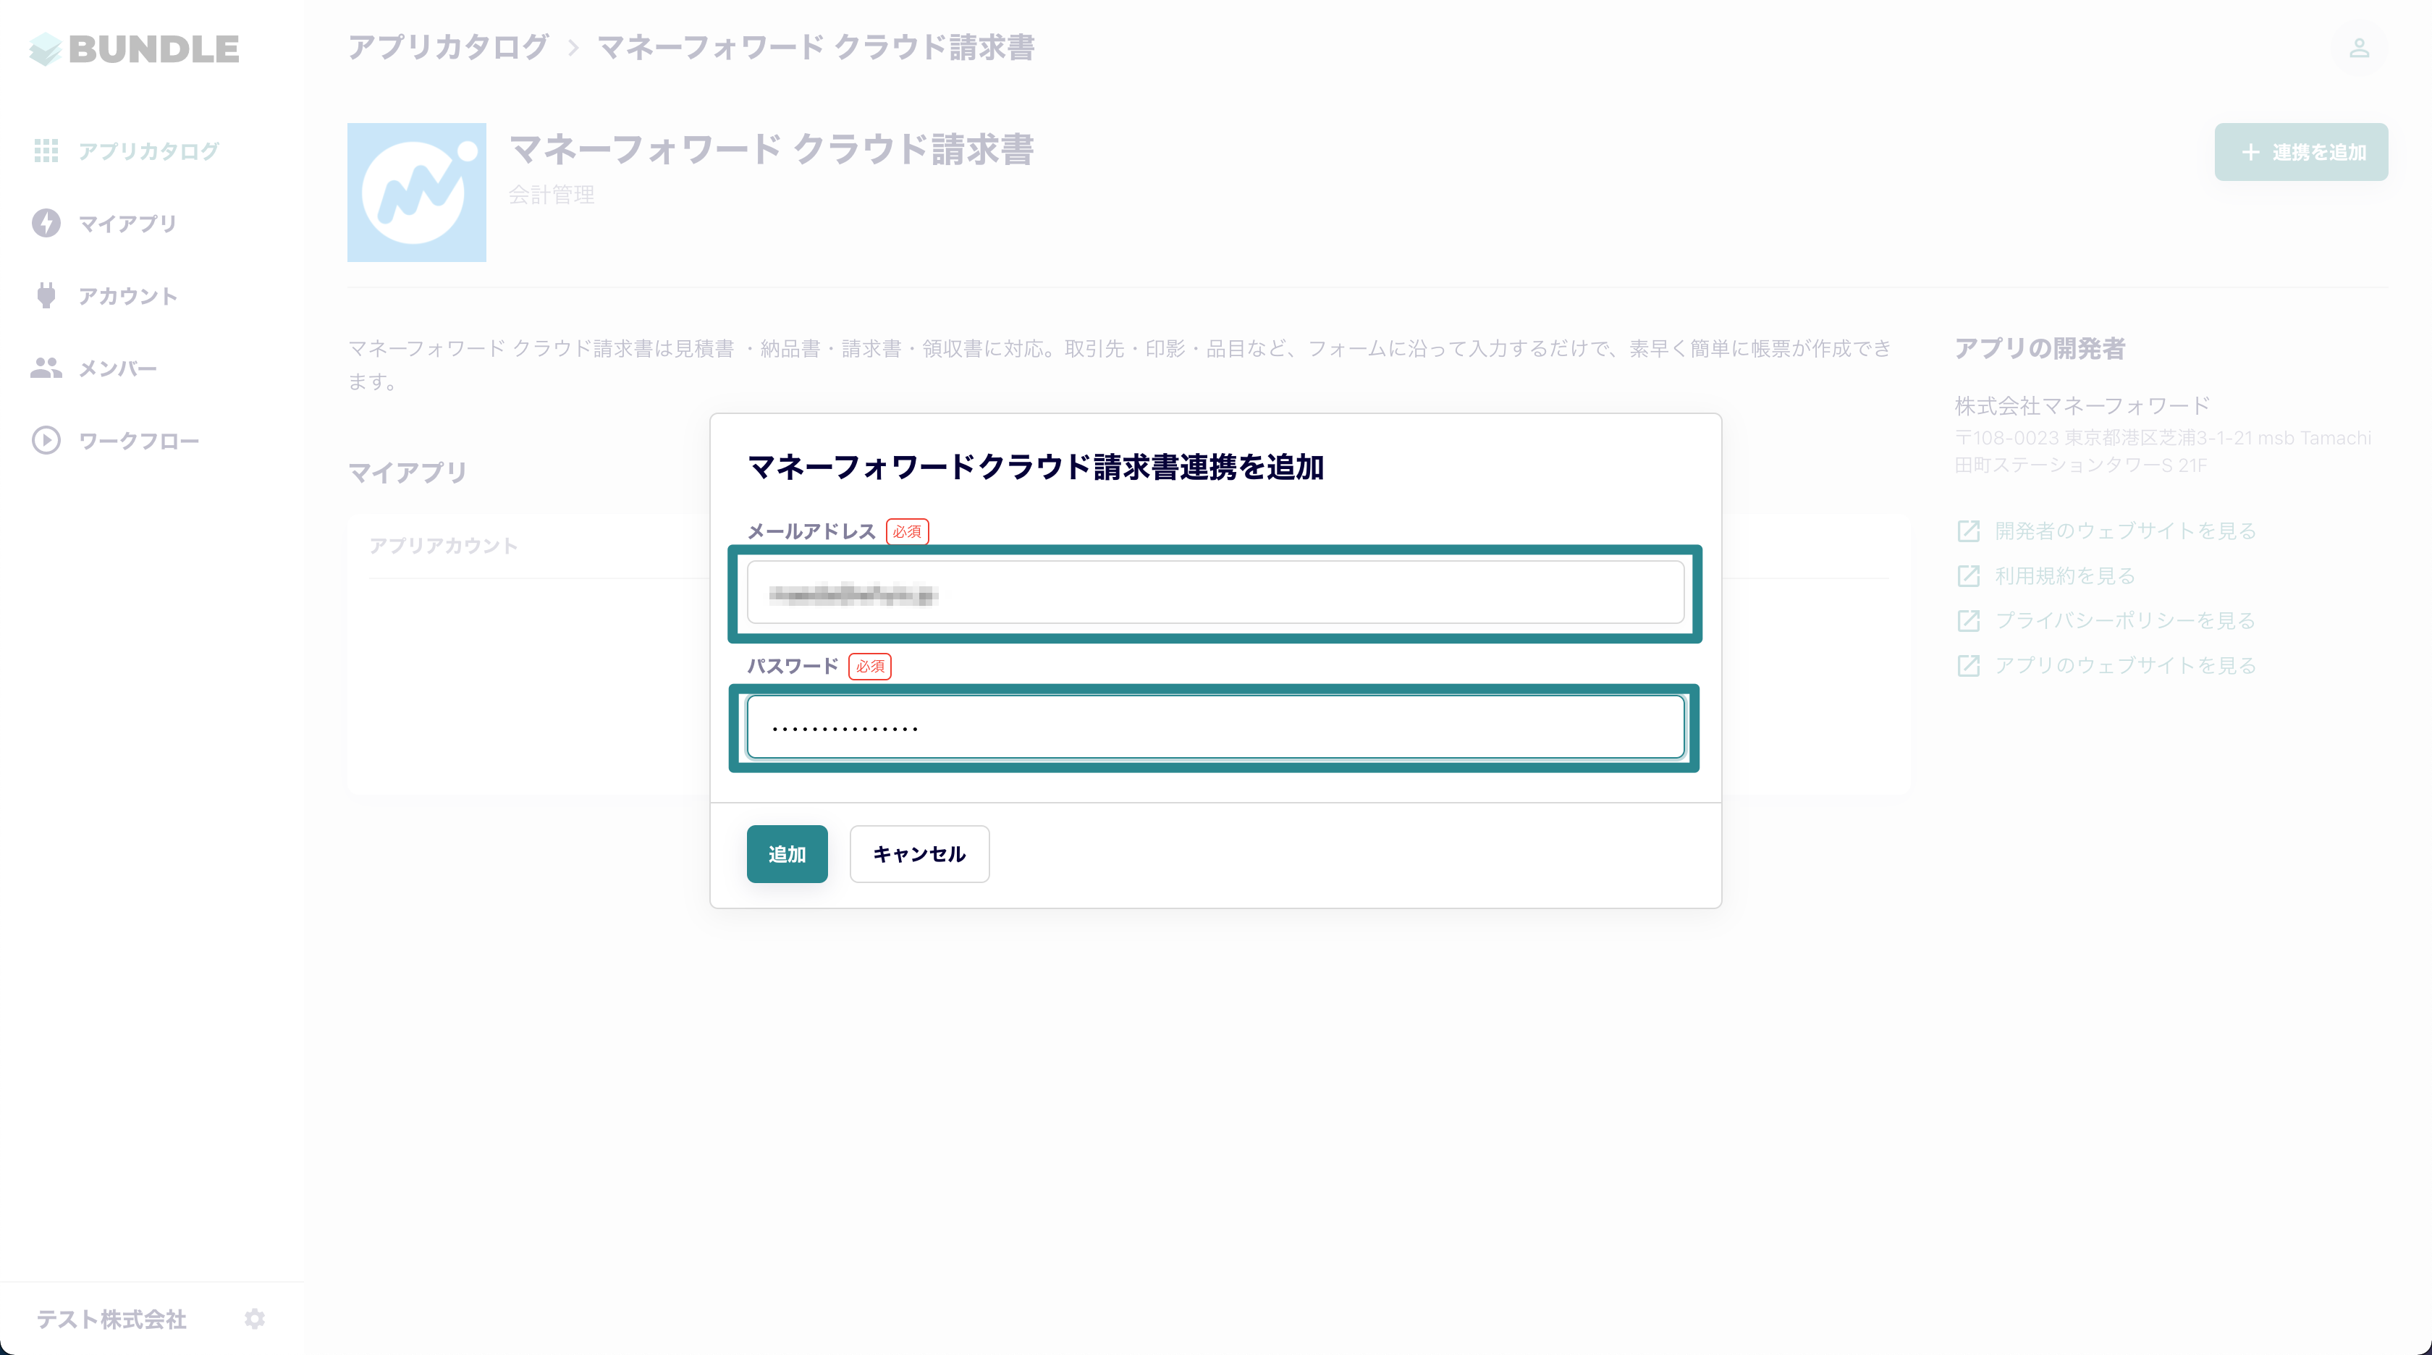2432x1355 pixels.
Task: Open 利用規約を見る link
Action: 2065,576
